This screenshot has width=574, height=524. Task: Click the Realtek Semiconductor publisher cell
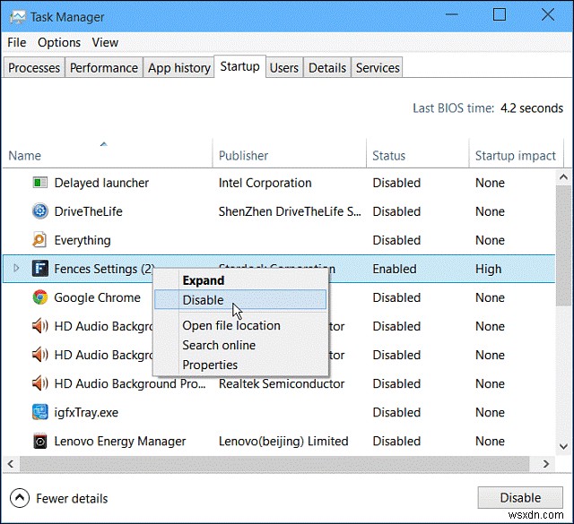(282, 383)
